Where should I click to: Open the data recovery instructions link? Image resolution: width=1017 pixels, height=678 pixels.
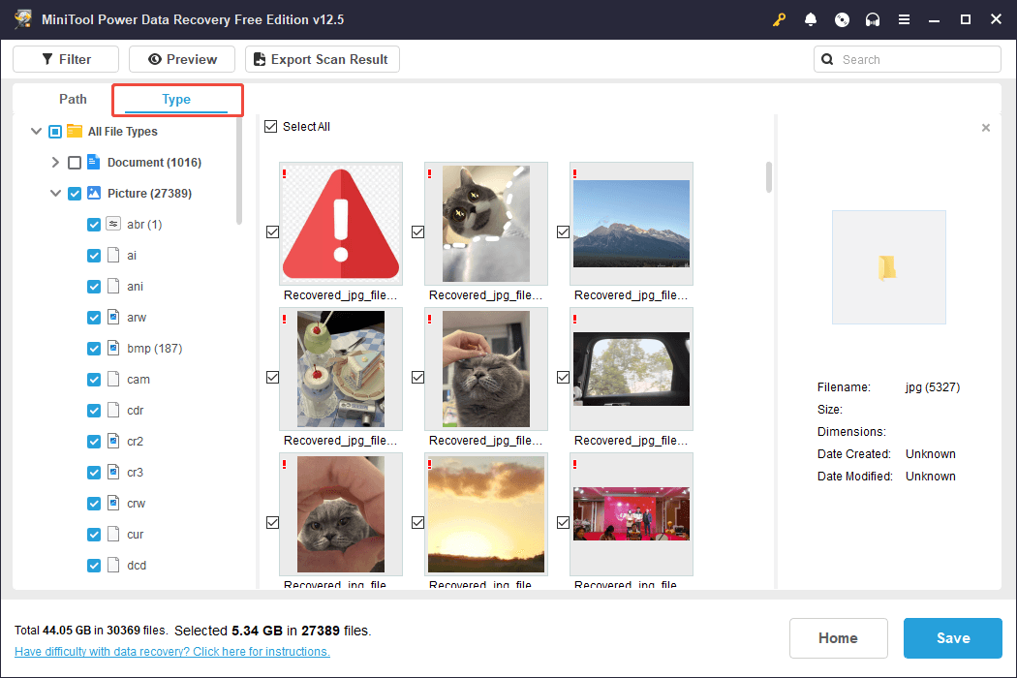pyautogui.click(x=171, y=652)
